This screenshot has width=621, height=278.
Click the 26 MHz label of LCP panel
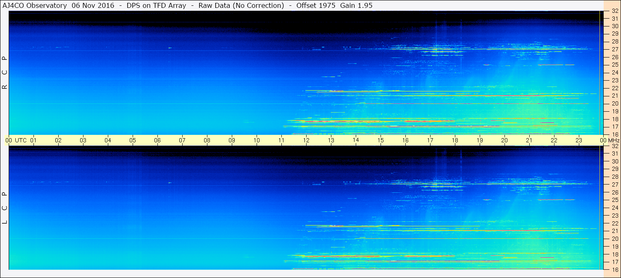click(x=615, y=192)
